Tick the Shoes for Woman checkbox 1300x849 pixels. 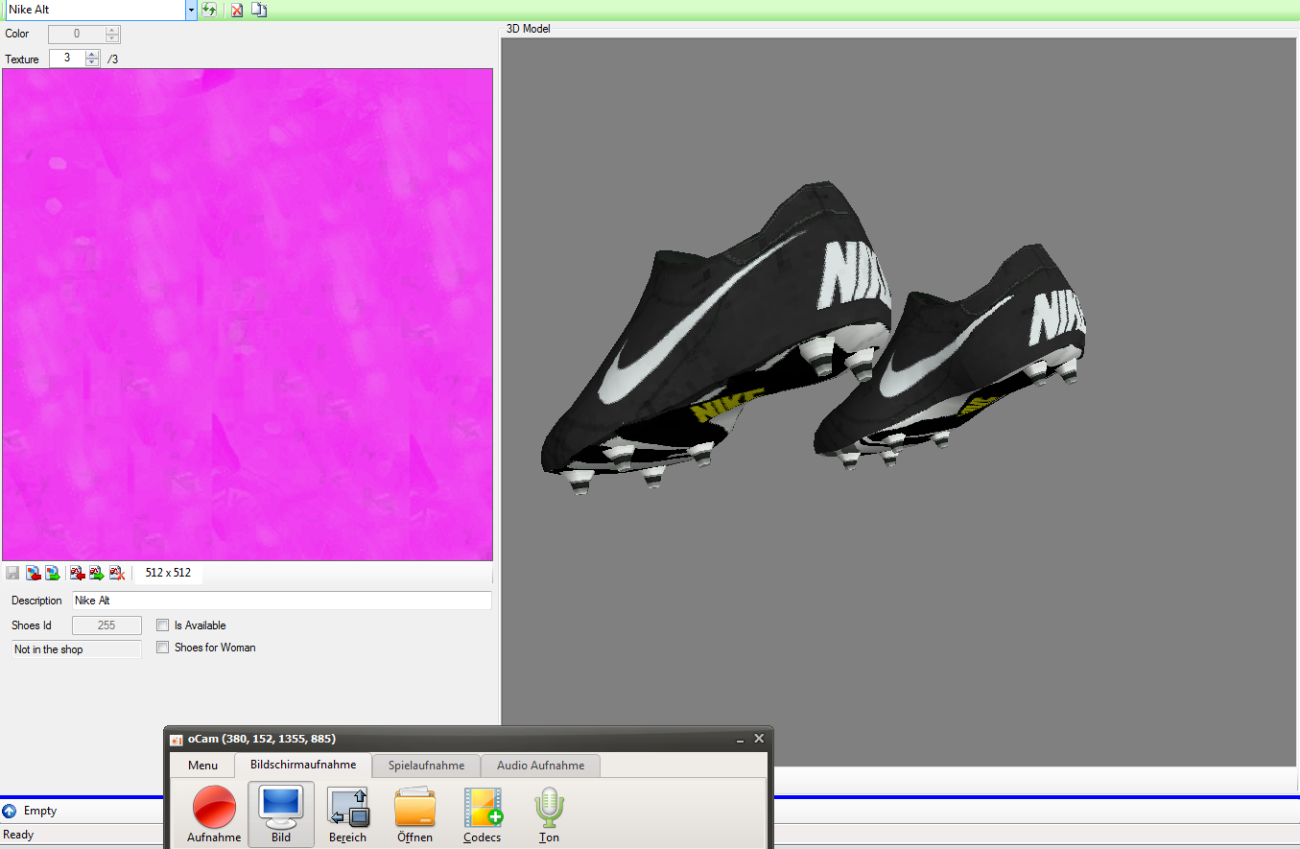click(163, 648)
